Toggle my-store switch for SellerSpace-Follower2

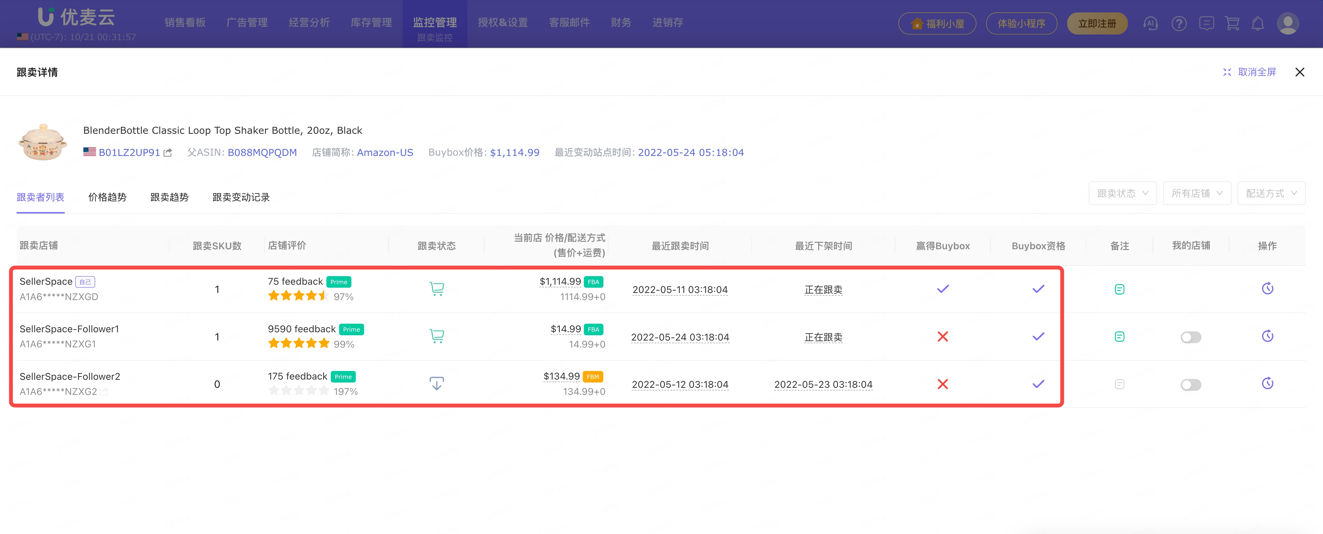[x=1191, y=385]
